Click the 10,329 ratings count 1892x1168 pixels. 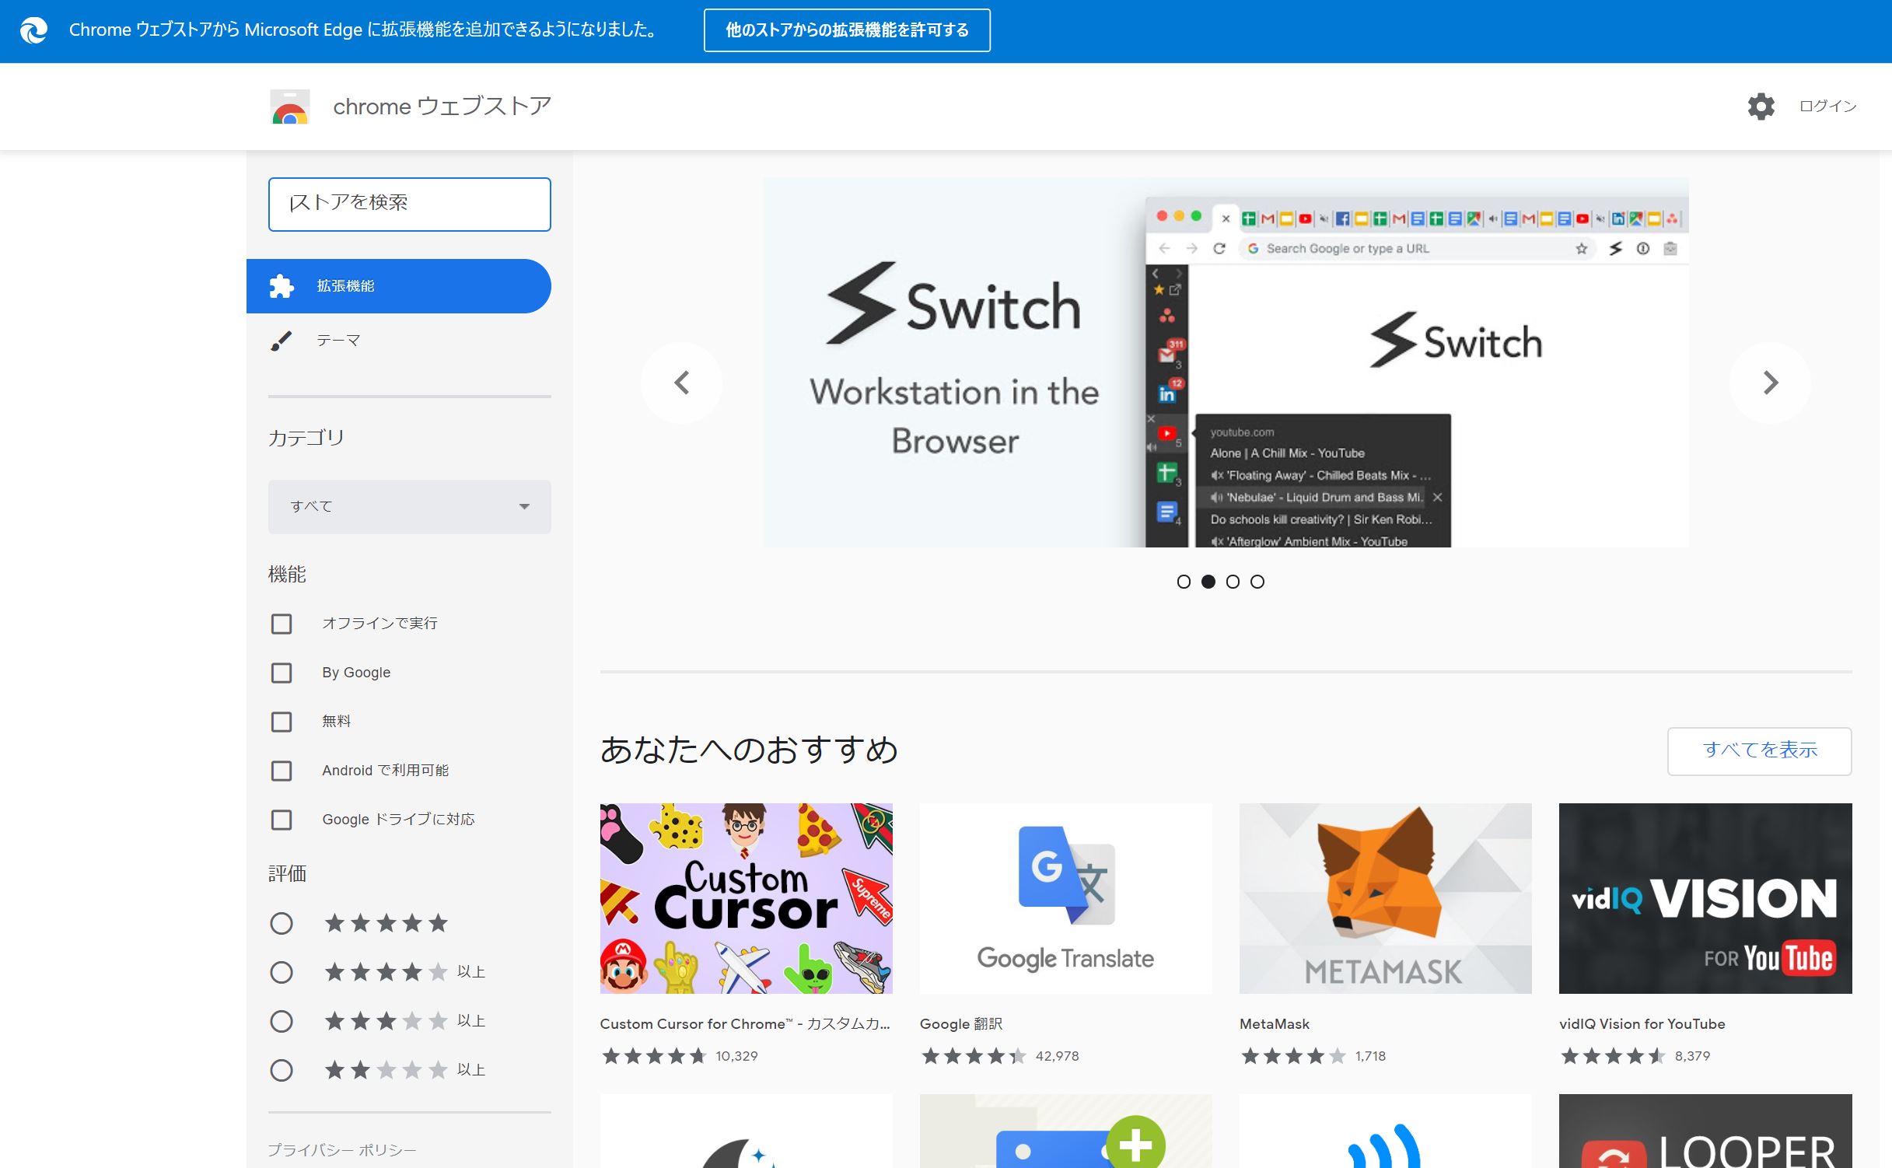click(736, 1056)
